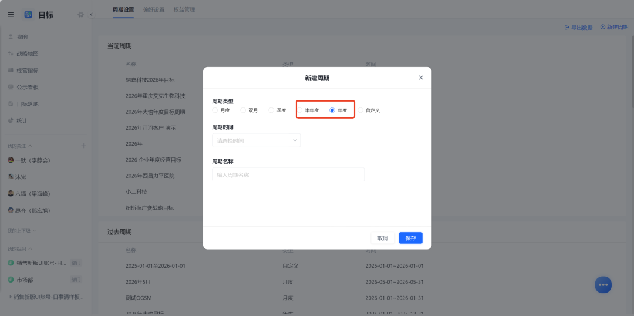Collapse the sidebar with the arrow
Image resolution: width=634 pixels, height=316 pixels.
tap(92, 15)
